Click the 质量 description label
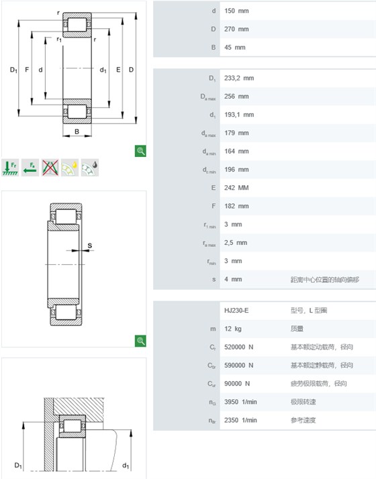This screenshot has width=376, height=479. pos(297,329)
